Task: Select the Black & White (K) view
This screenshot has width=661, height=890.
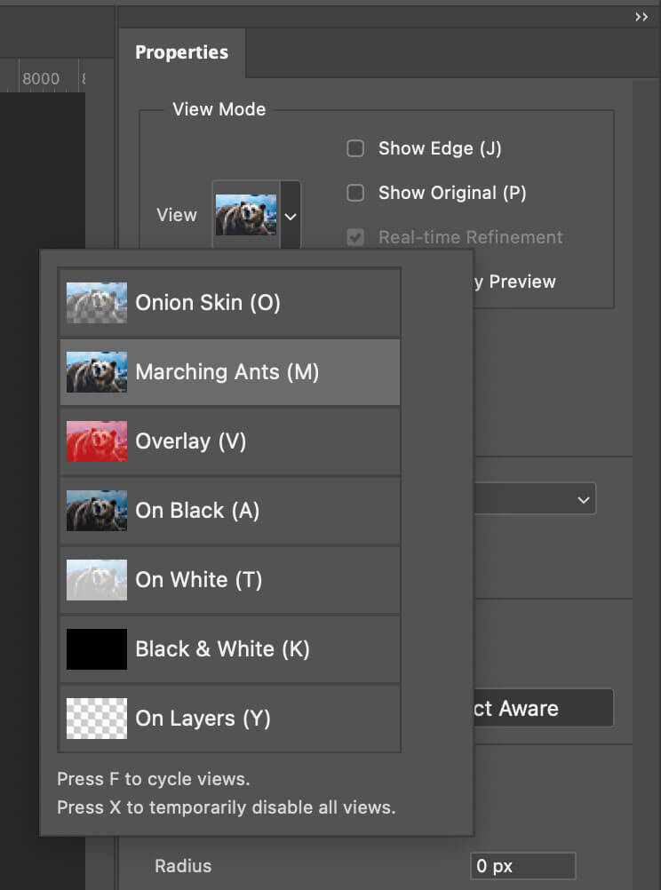Action: coord(230,649)
